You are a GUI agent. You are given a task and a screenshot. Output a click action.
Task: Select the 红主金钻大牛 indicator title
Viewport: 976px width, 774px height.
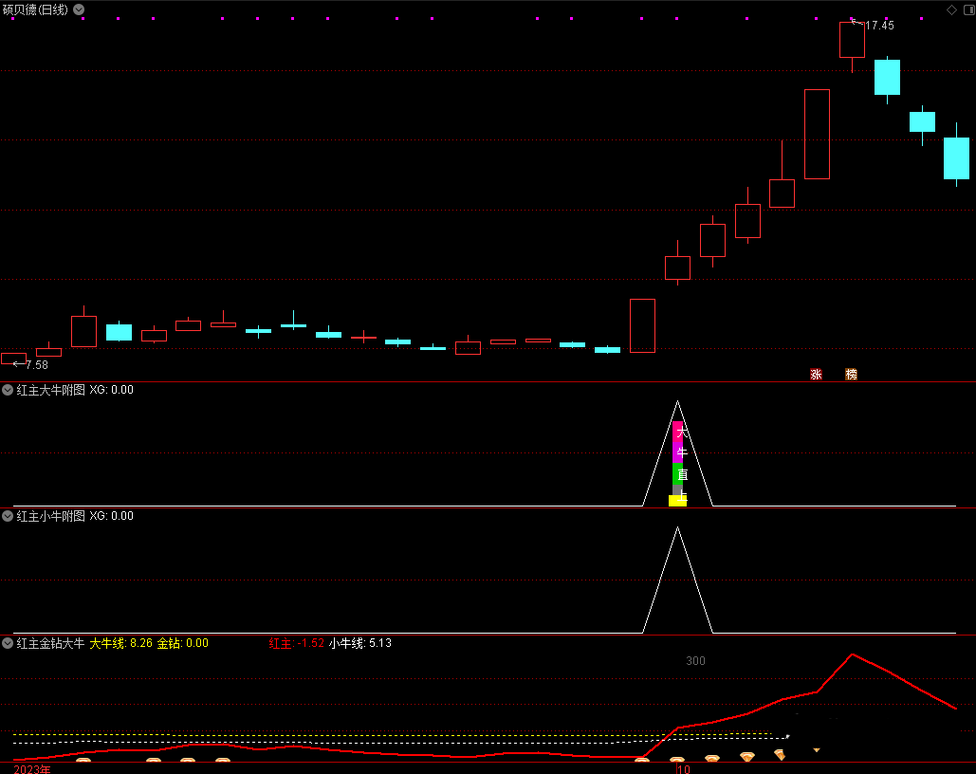click(x=50, y=643)
